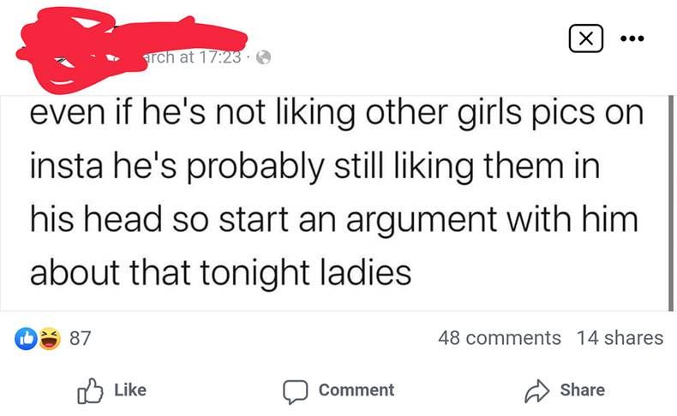
Task: Click the "Comment" label under the post
Action: (x=356, y=390)
